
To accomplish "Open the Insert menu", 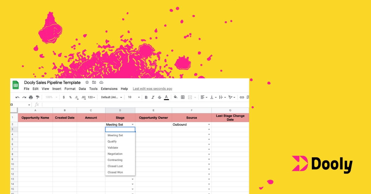I will (x=57, y=89).
